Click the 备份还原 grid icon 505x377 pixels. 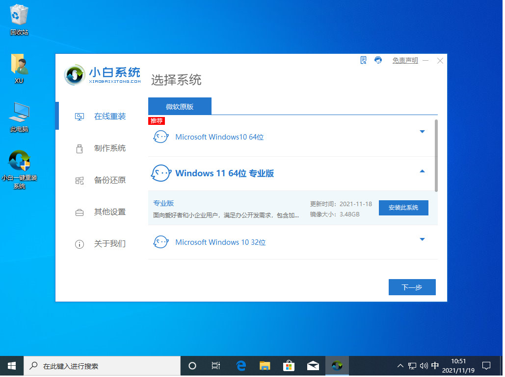80,181
